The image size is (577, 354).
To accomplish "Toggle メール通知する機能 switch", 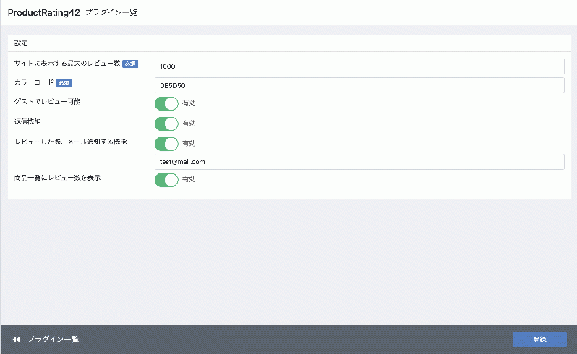I will [166, 144].
